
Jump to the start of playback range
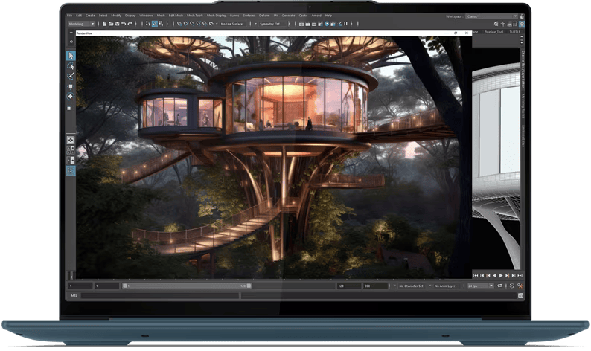click(476, 274)
